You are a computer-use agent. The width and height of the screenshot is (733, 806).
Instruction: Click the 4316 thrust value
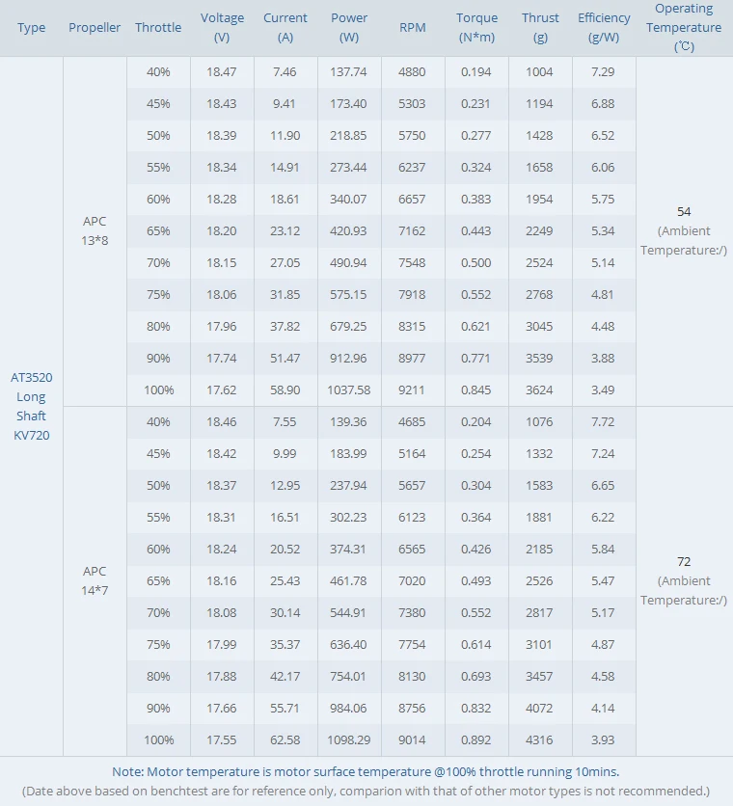[x=540, y=739]
